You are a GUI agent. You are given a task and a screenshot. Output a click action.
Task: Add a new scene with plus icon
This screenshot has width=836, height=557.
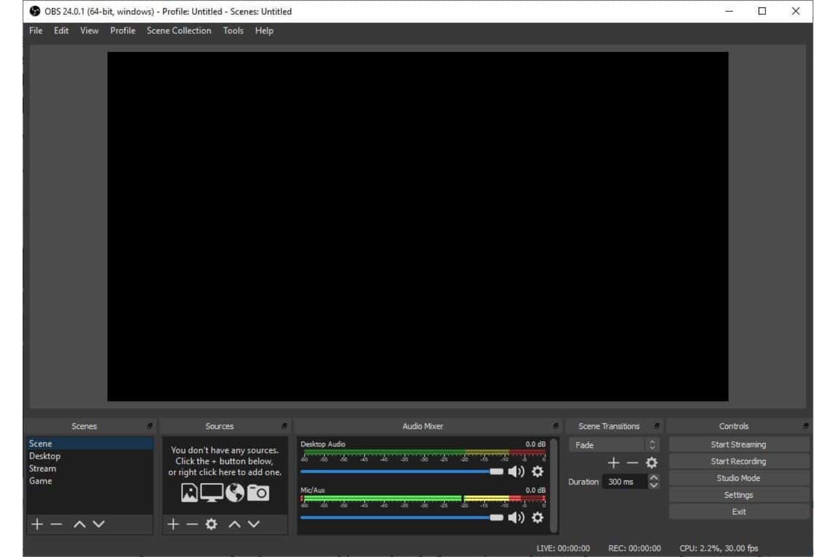(x=36, y=524)
